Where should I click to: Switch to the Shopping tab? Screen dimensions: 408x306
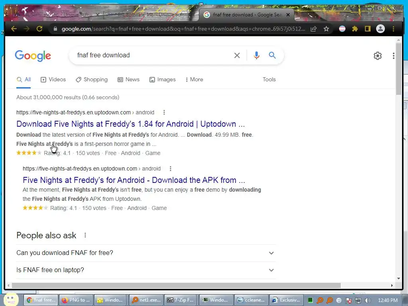[x=92, y=80]
